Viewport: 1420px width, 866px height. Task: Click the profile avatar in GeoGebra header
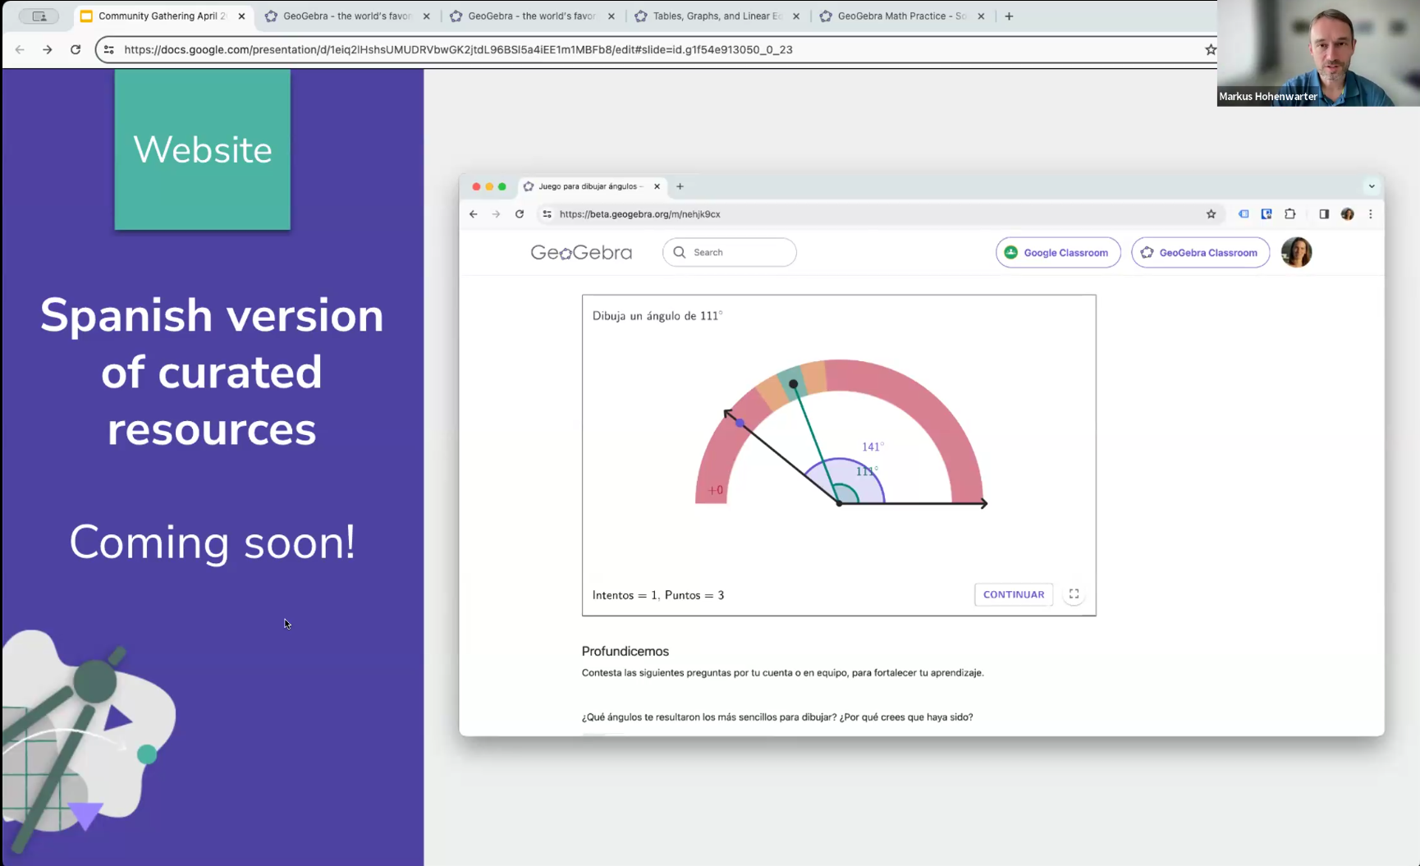pos(1296,253)
